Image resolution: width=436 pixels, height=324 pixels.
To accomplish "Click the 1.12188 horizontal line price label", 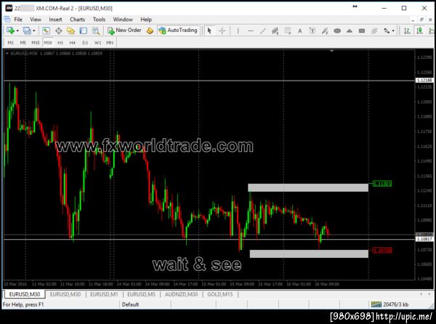I will 424,81.
